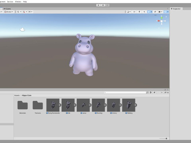Viewport: 191px width, 143px height.
Task: Open the scene effects dropdown arrow
Action: coord(151,12)
